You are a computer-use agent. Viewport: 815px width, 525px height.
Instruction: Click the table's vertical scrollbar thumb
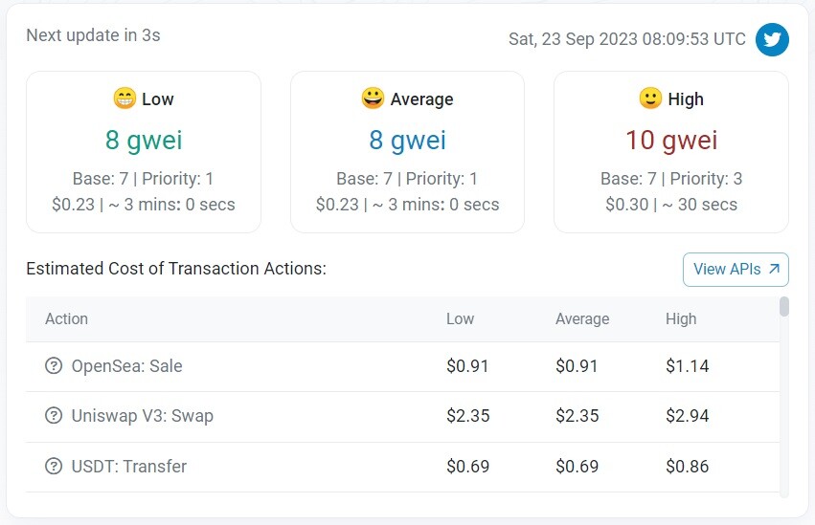click(x=784, y=307)
